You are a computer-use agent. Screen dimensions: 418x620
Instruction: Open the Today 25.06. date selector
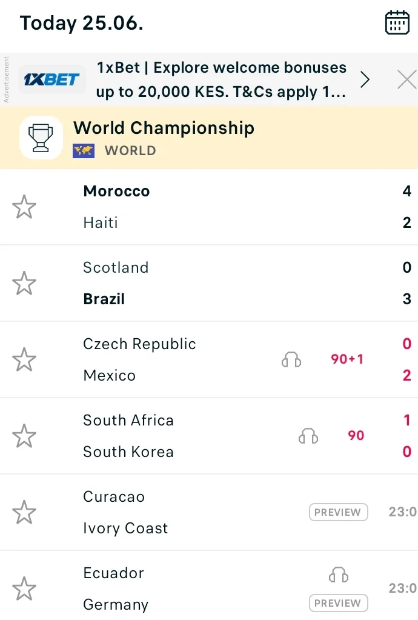tap(81, 23)
